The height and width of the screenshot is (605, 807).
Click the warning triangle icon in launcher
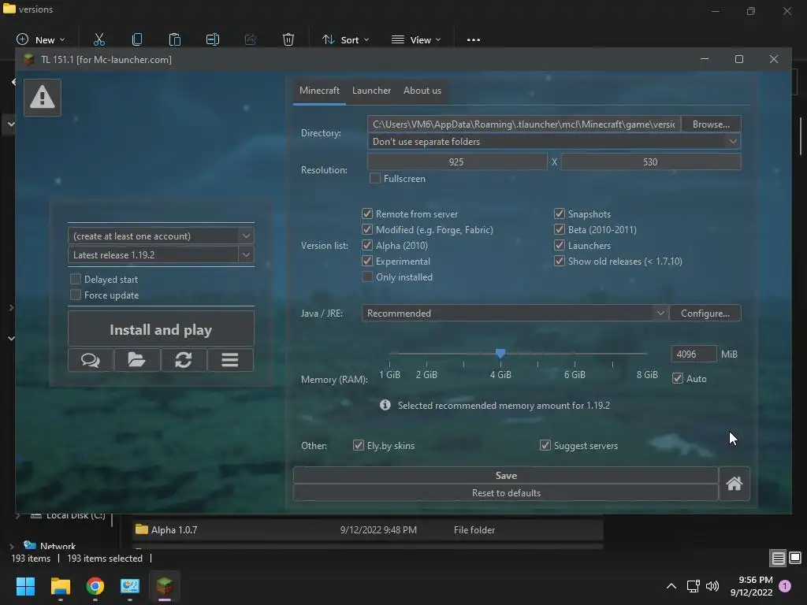coord(43,97)
